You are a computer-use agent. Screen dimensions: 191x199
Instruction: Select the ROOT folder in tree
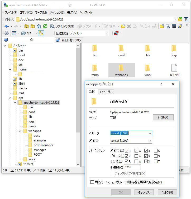(37, 155)
